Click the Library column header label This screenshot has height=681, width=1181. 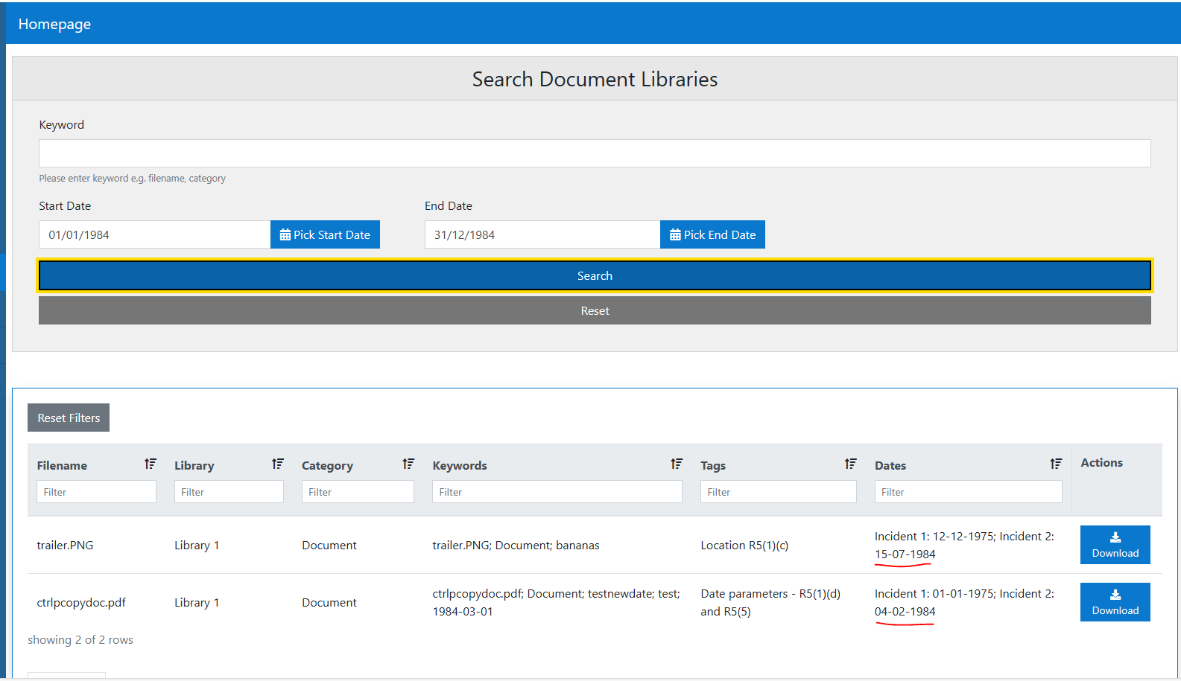pyautogui.click(x=194, y=465)
